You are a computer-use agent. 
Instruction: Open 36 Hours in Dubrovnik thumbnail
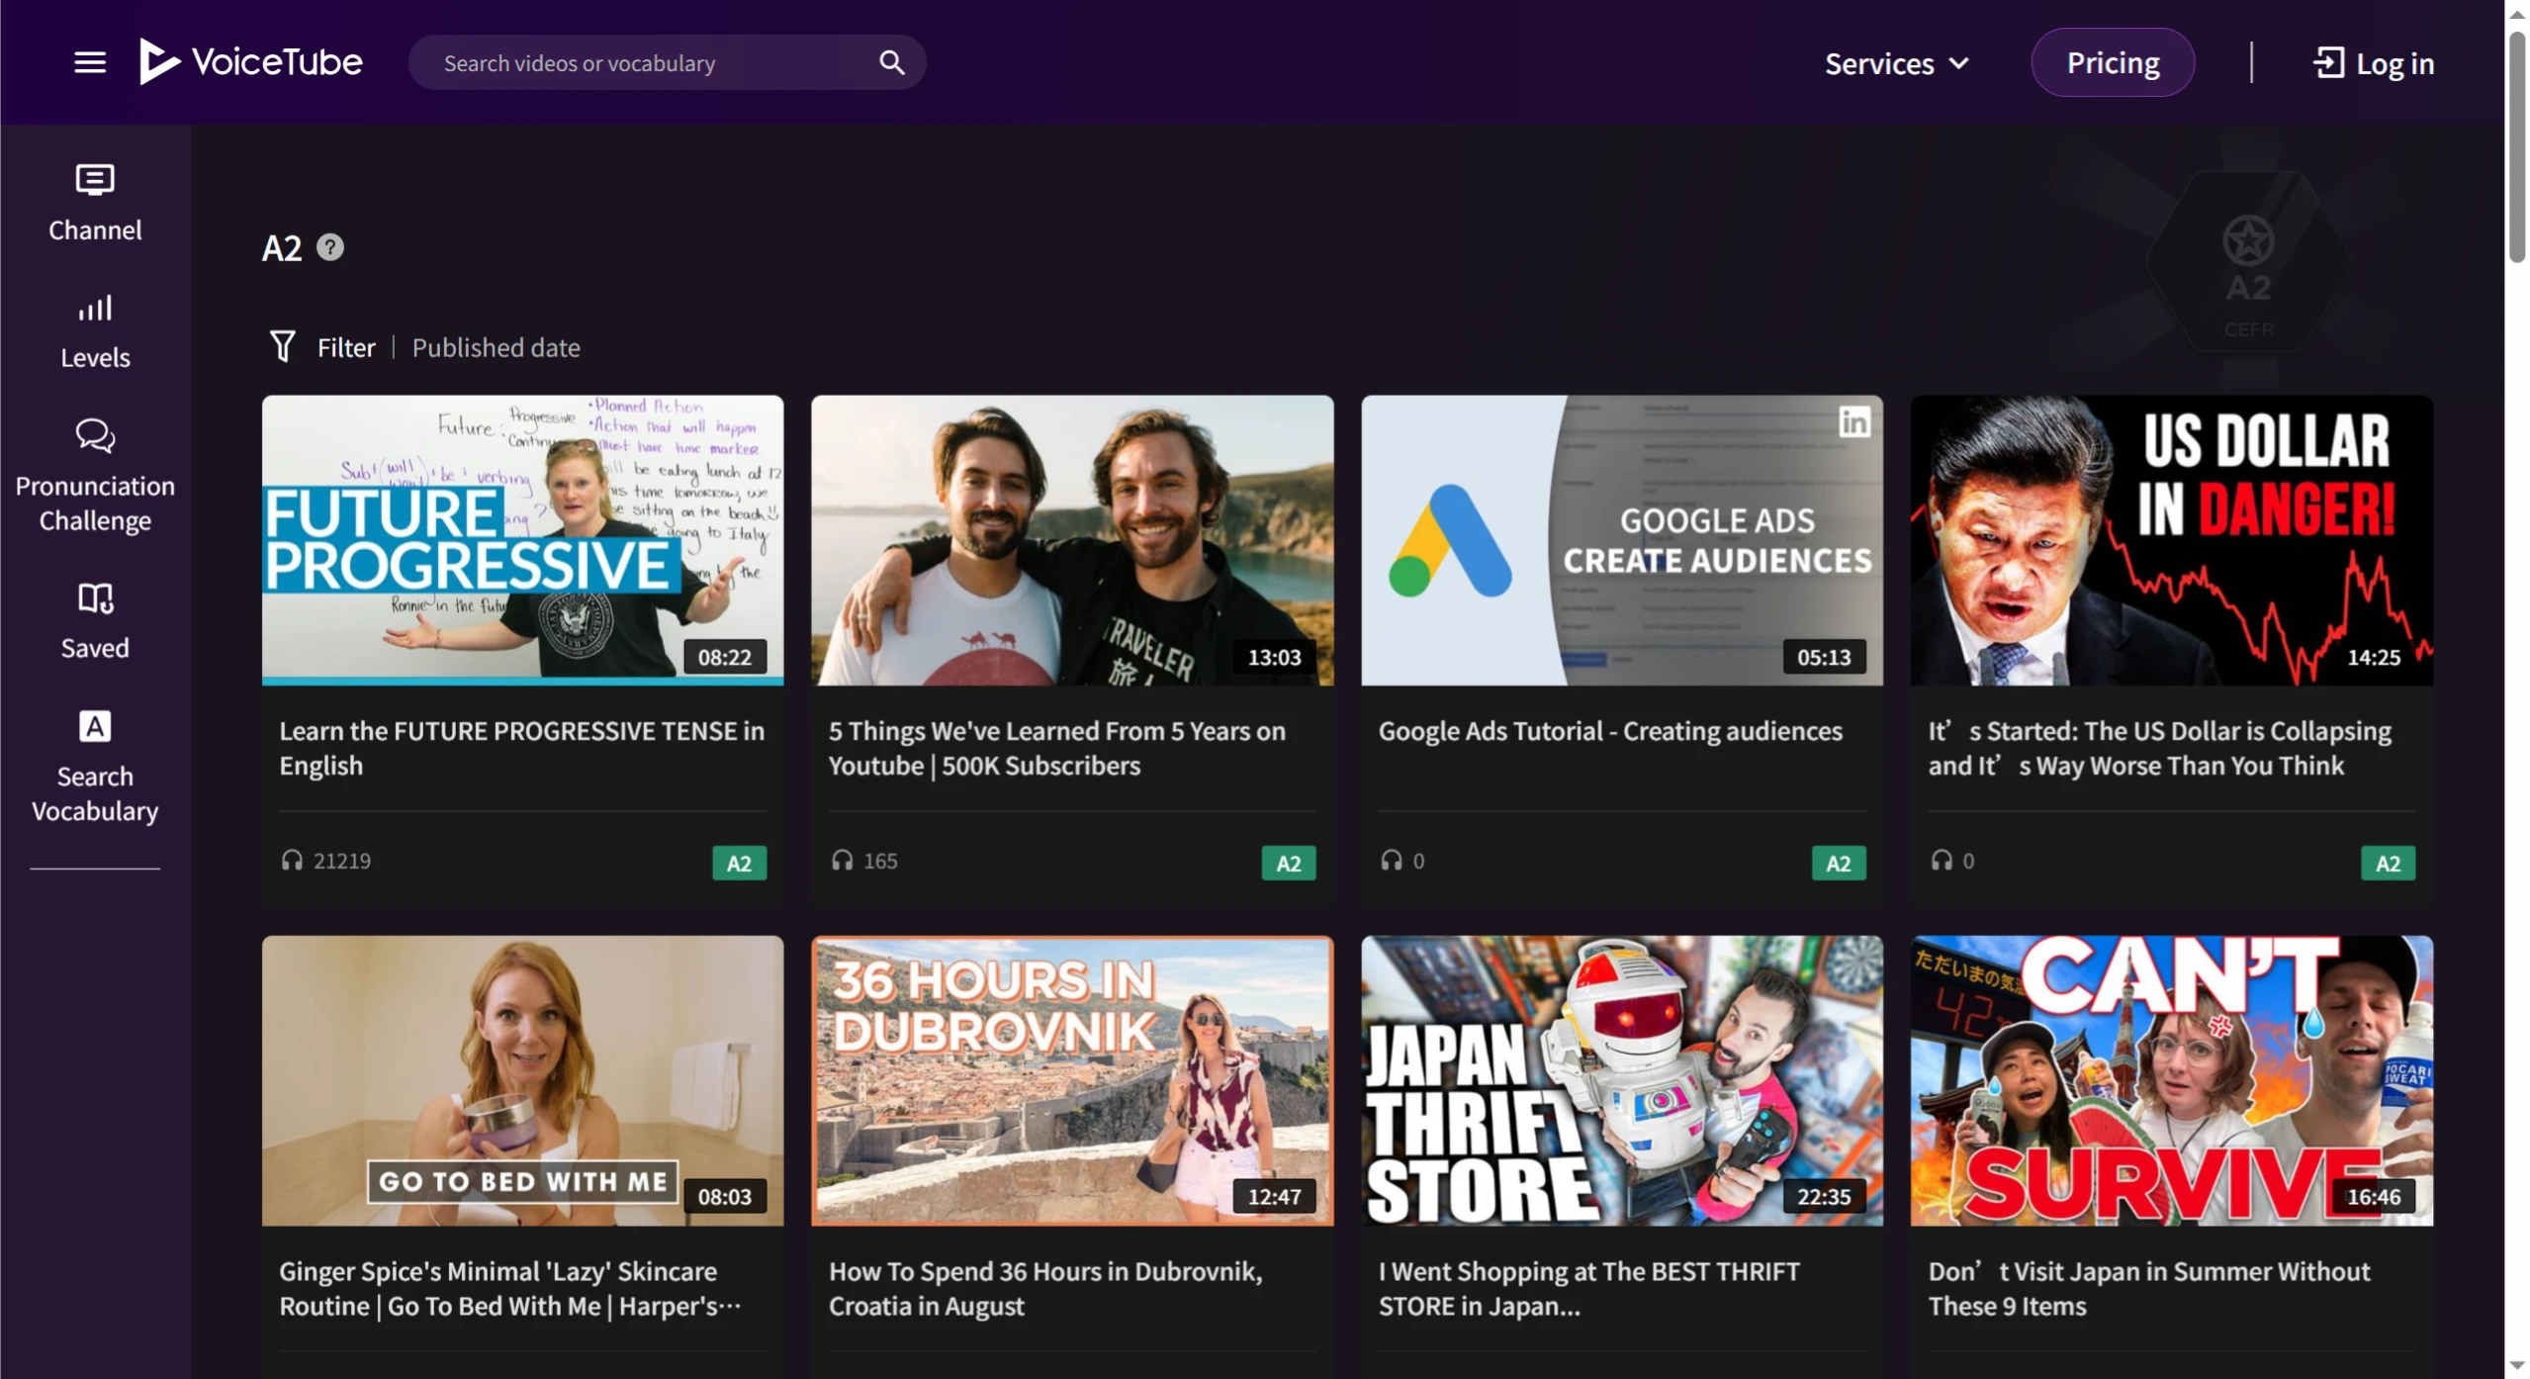point(1072,1080)
